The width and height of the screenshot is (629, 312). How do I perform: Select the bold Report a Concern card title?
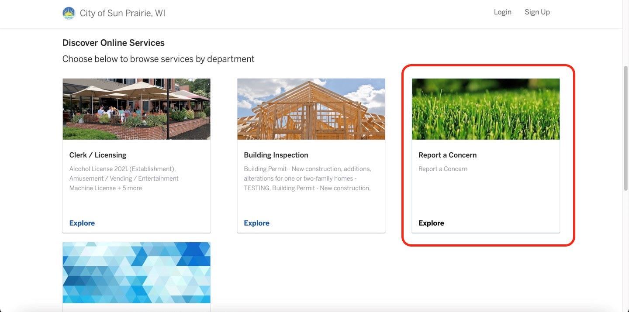pyautogui.click(x=448, y=155)
